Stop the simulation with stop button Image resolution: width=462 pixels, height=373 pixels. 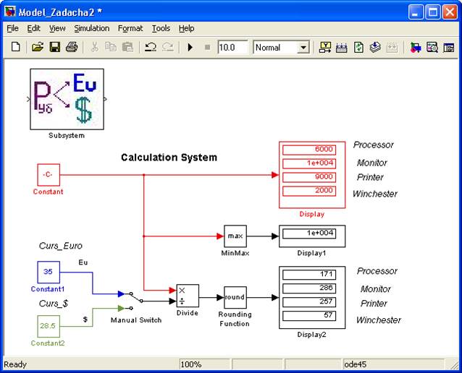tap(207, 47)
